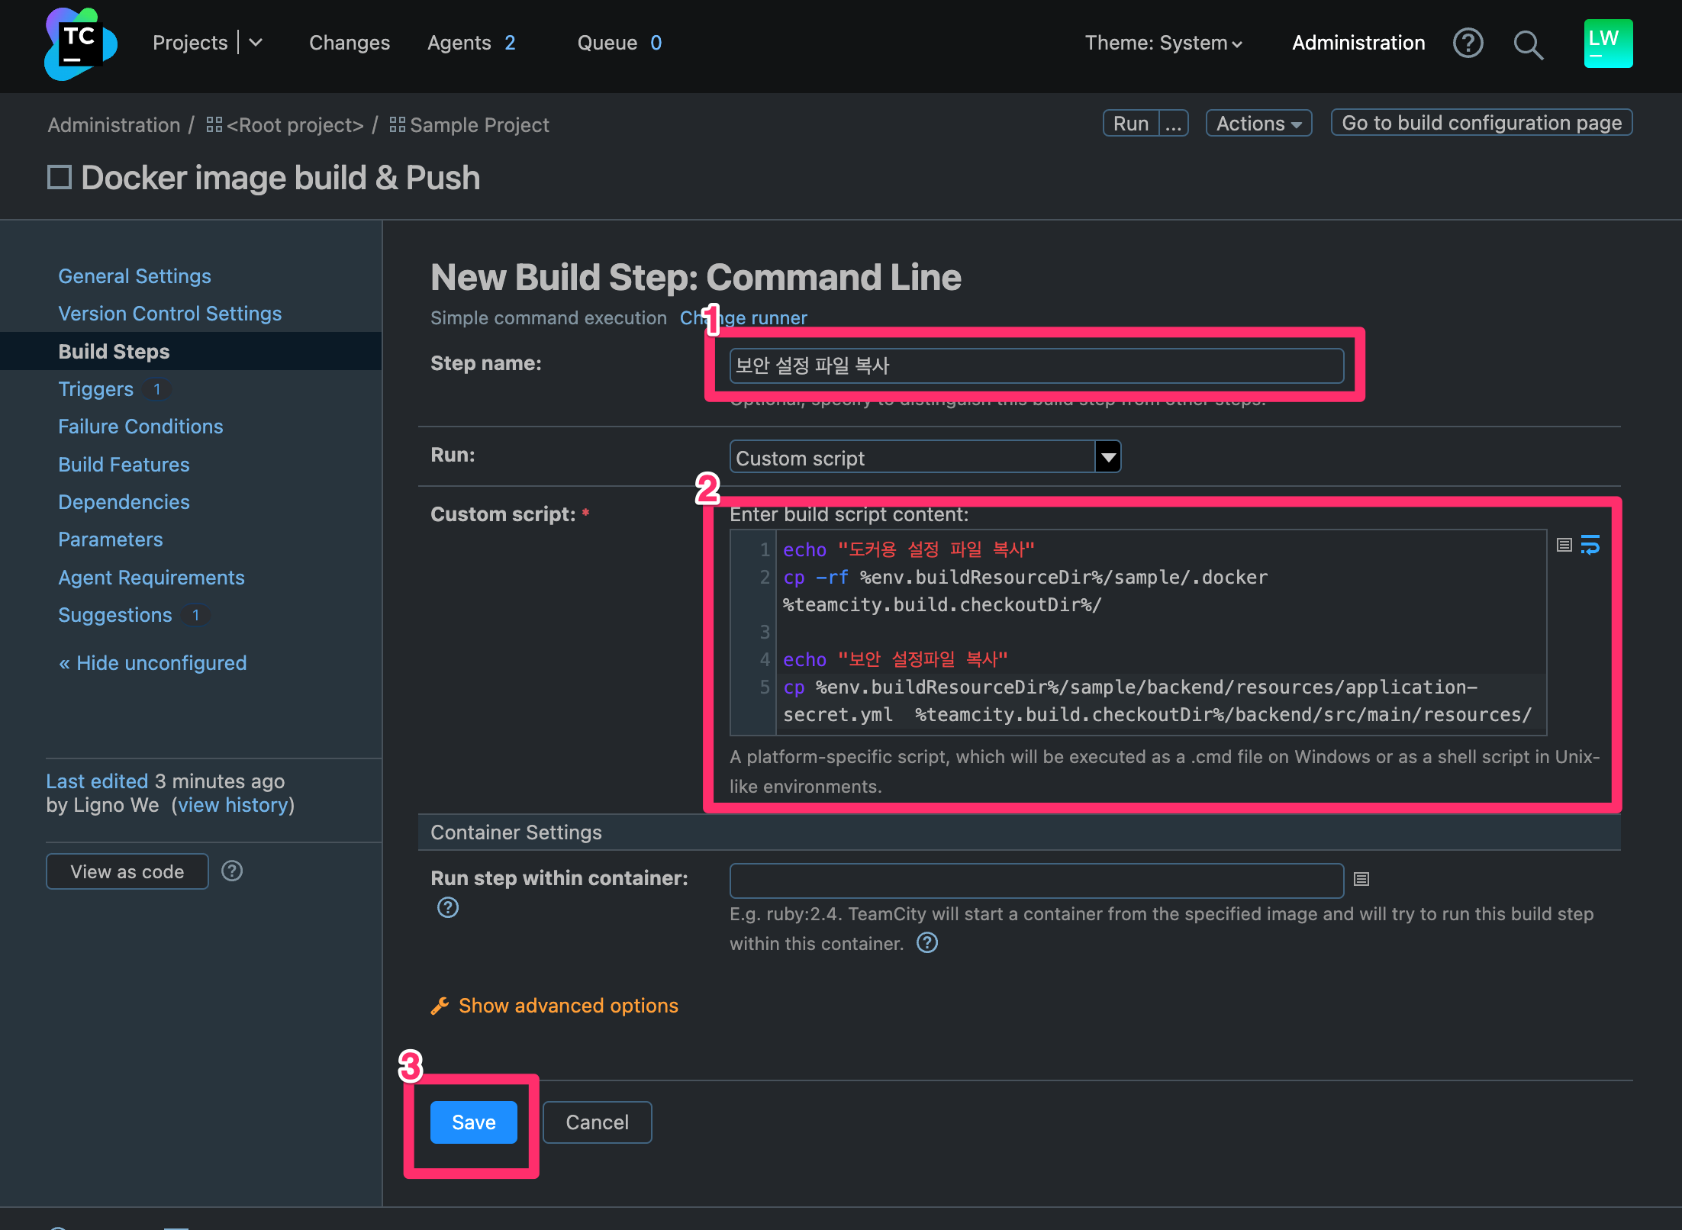Open the LW user avatar menu
1682x1230 pixels.
pos(1606,43)
